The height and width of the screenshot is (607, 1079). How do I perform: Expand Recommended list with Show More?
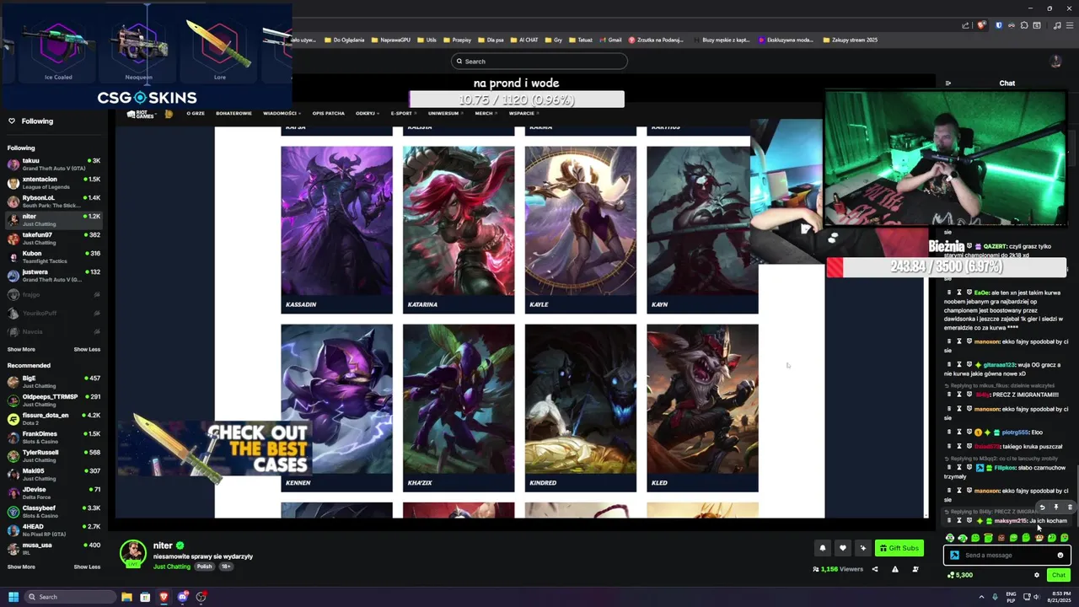click(x=21, y=567)
